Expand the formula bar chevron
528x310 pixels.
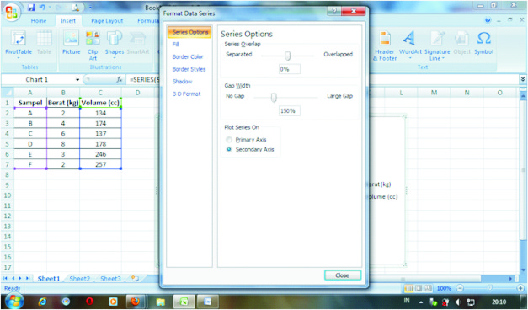coord(523,79)
